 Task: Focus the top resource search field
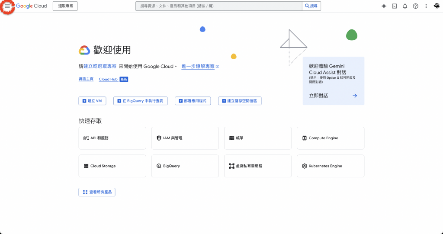[x=218, y=6]
